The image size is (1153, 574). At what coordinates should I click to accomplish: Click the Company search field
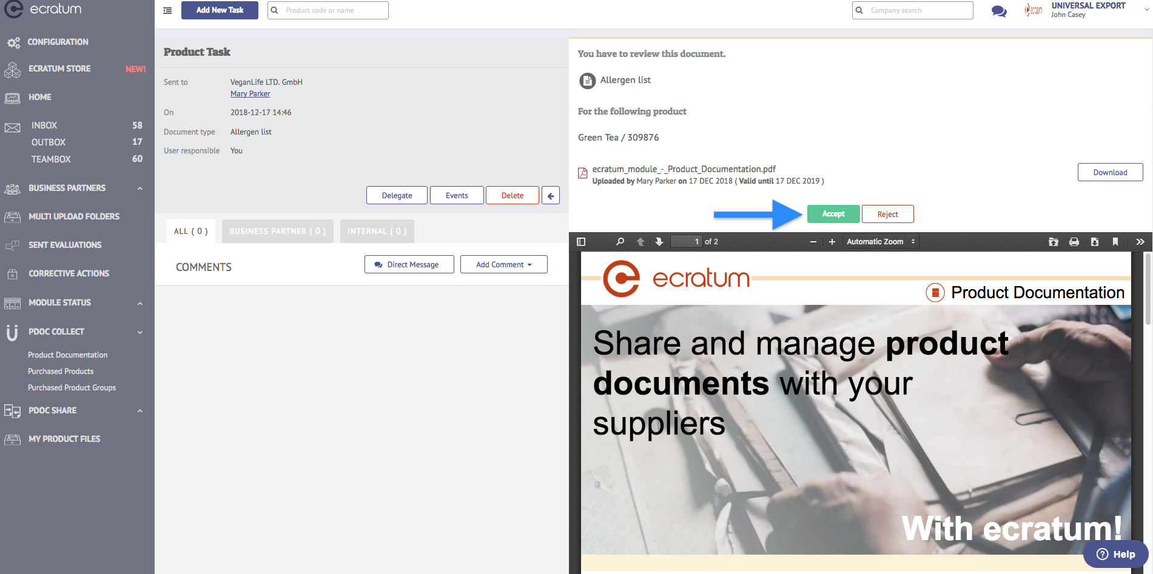pos(913,10)
